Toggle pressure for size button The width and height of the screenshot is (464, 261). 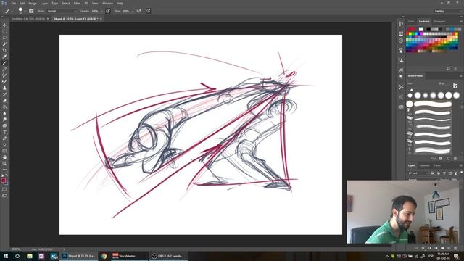click(x=148, y=11)
